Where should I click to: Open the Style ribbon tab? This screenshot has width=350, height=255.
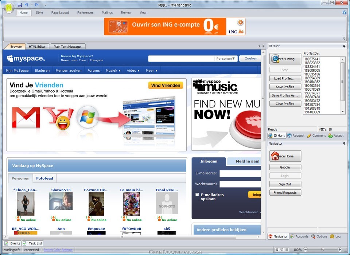pos(39,12)
